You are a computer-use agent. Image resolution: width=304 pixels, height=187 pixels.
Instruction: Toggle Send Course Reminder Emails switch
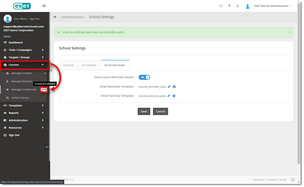pos(144,77)
